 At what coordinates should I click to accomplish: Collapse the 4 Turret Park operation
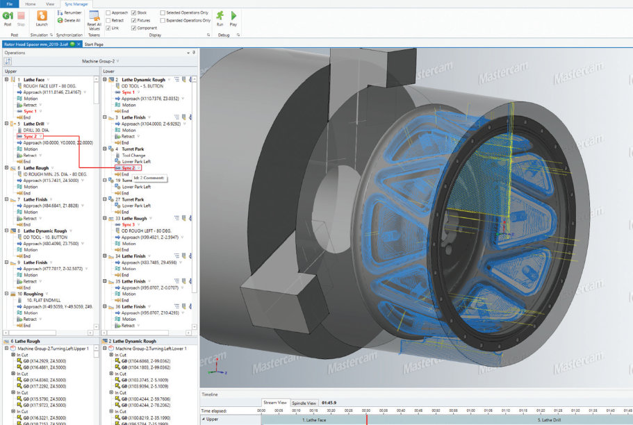[x=104, y=149]
